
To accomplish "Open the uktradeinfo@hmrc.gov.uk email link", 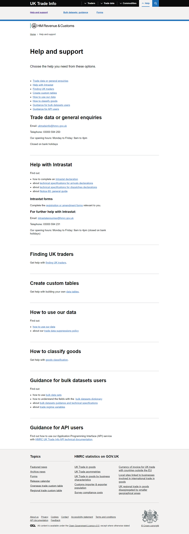I will [x=52, y=126].
